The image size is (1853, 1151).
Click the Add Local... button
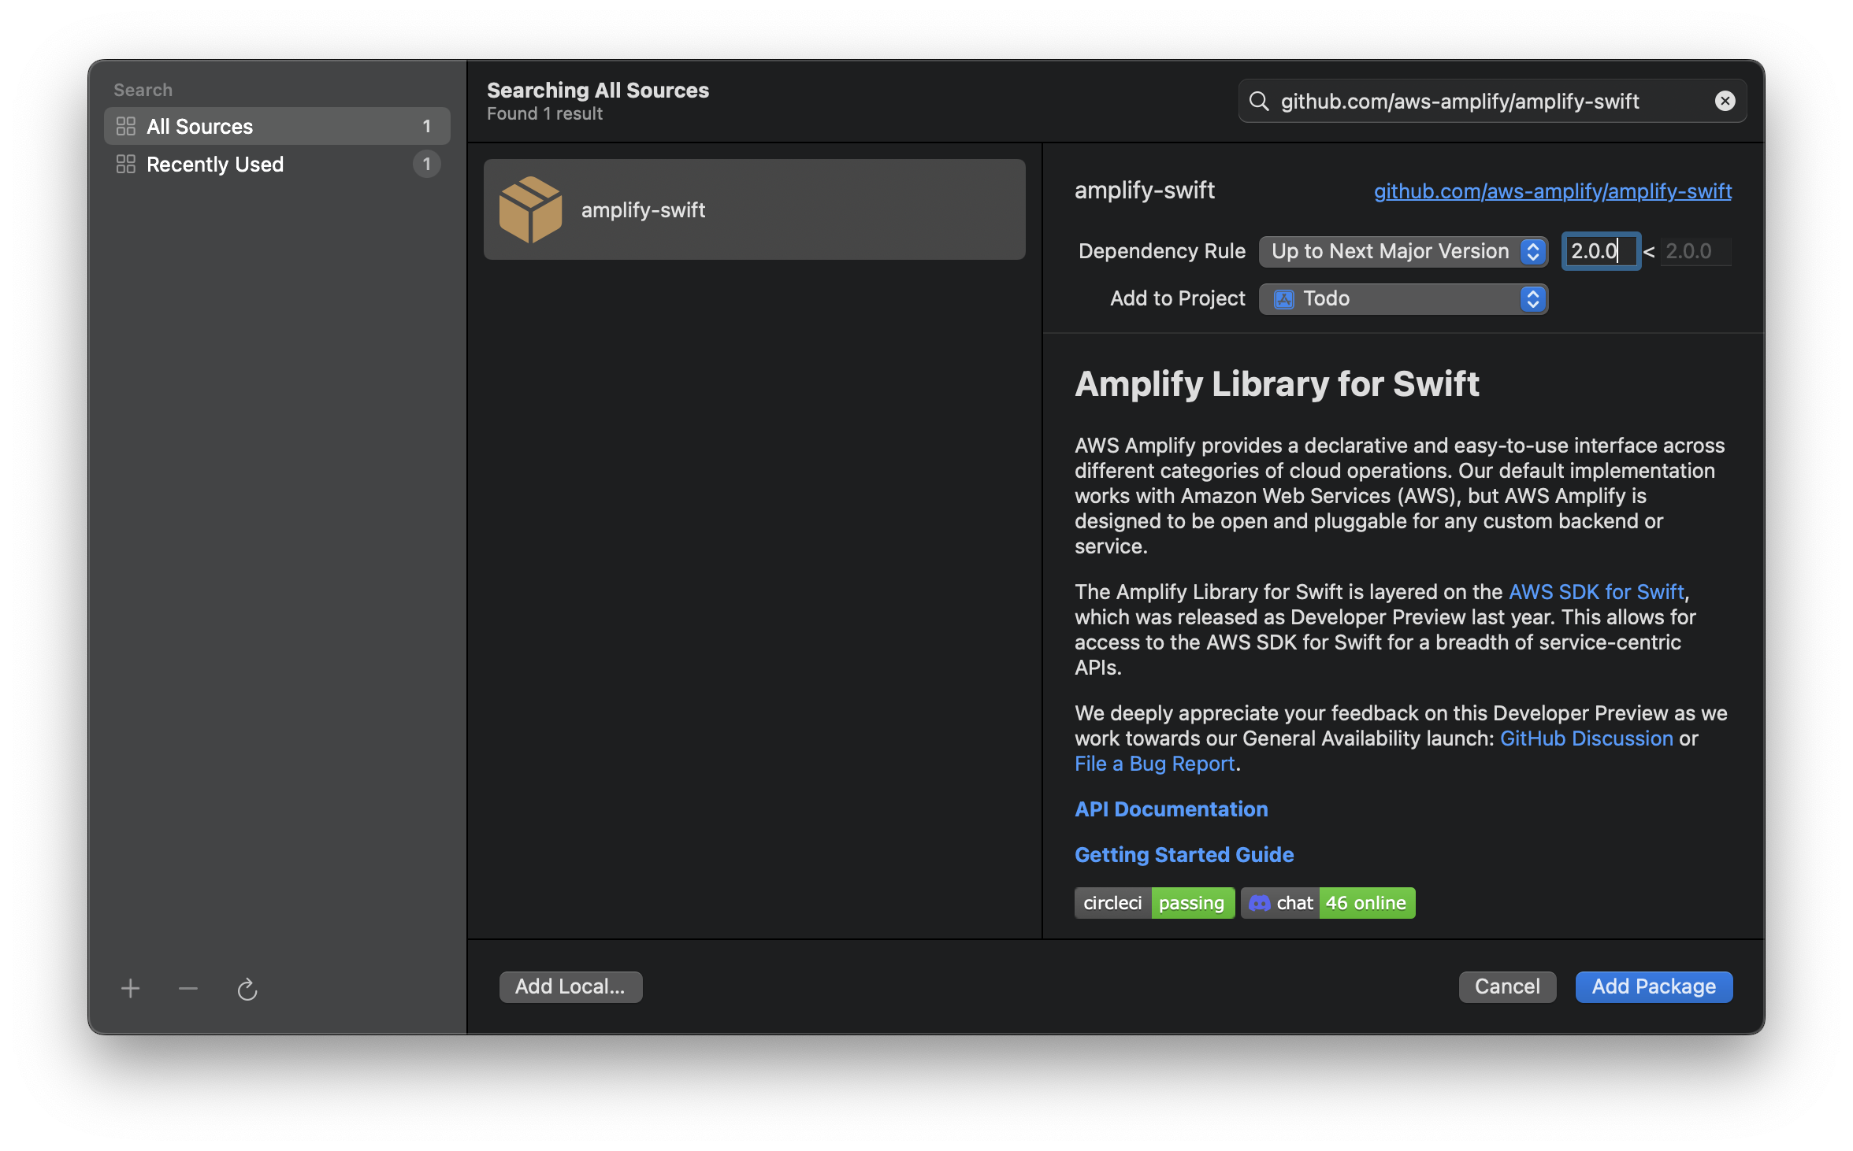point(570,986)
